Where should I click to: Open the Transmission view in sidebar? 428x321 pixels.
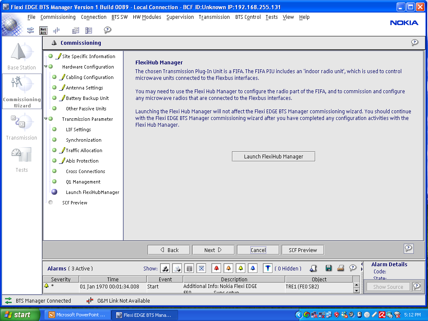click(x=22, y=127)
